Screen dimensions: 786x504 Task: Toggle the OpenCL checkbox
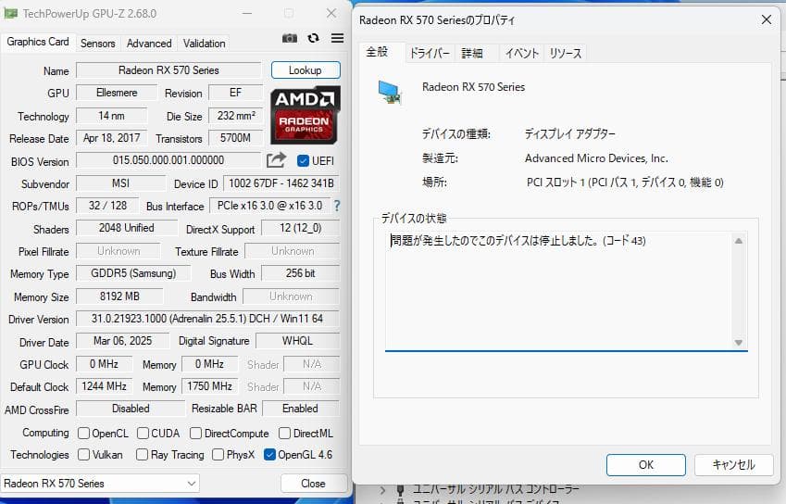pos(83,433)
